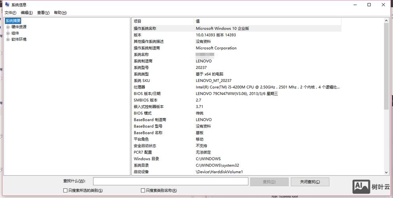Viewport: 393px width, 198px height.
Task: Click the 查找什么 search input field
Action: click(x=171, y=181)
